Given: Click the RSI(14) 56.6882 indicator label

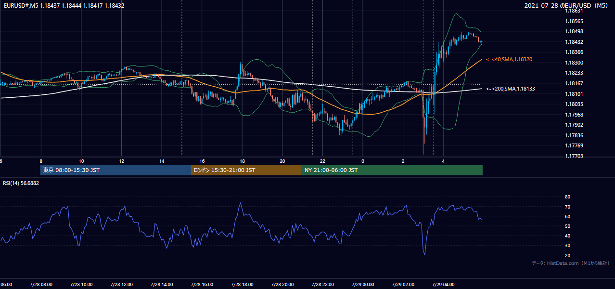Looking at the screenshot, I should [21, 183].
